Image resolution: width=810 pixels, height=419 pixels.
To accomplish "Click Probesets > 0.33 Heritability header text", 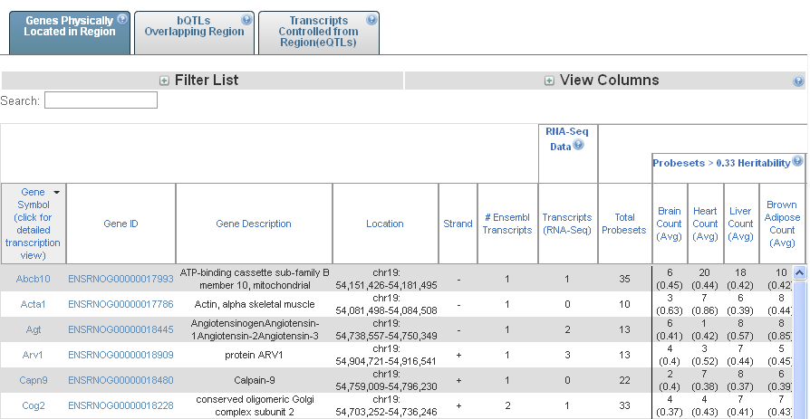I will click(721, 163).
